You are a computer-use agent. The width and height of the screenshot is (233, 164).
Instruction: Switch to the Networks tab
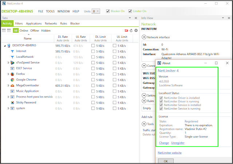(x=51, y=24)
